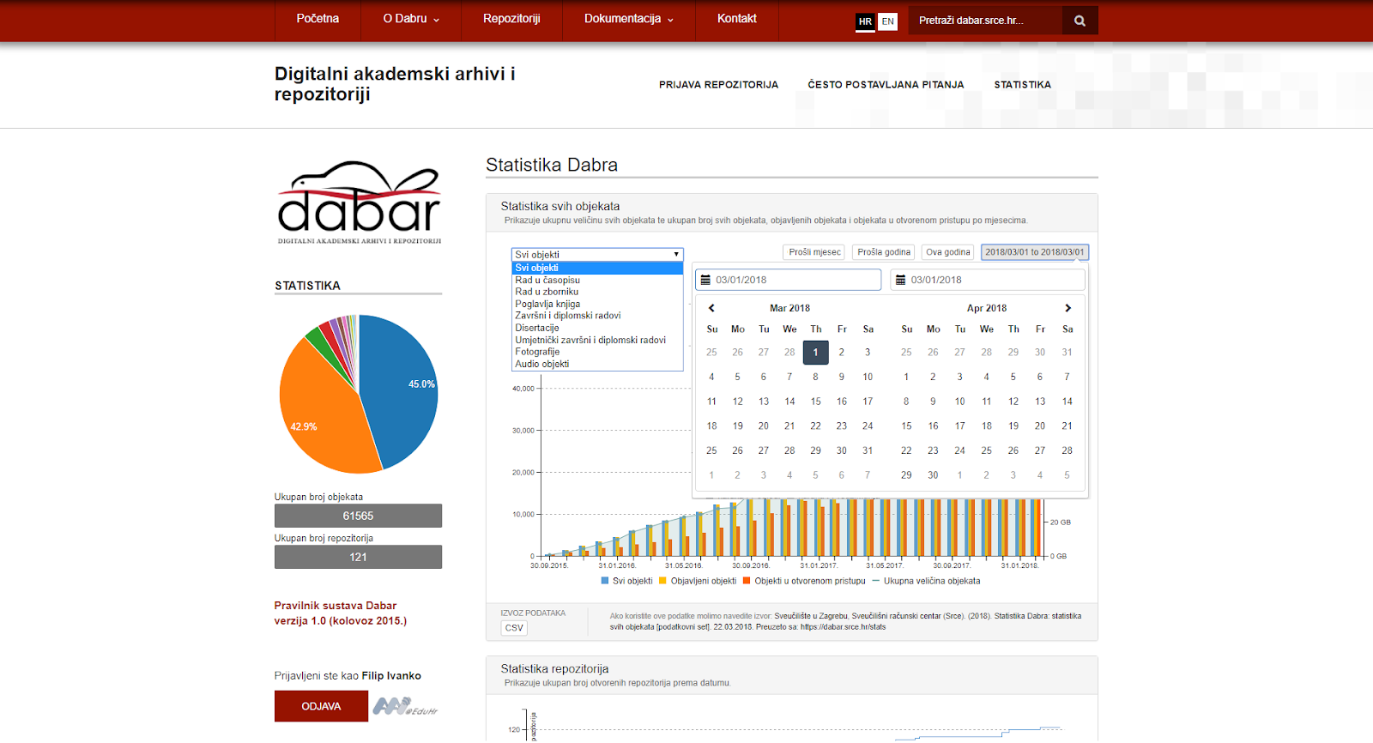Click the ODJAVA logout button
The image size is (1373, 743).
321,706
